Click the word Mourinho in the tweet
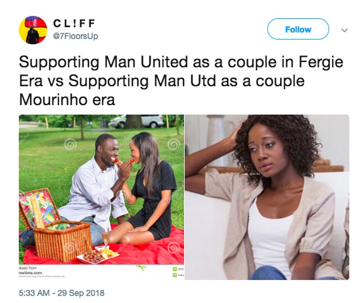364x303 pixels. click(x=53, y=99)
